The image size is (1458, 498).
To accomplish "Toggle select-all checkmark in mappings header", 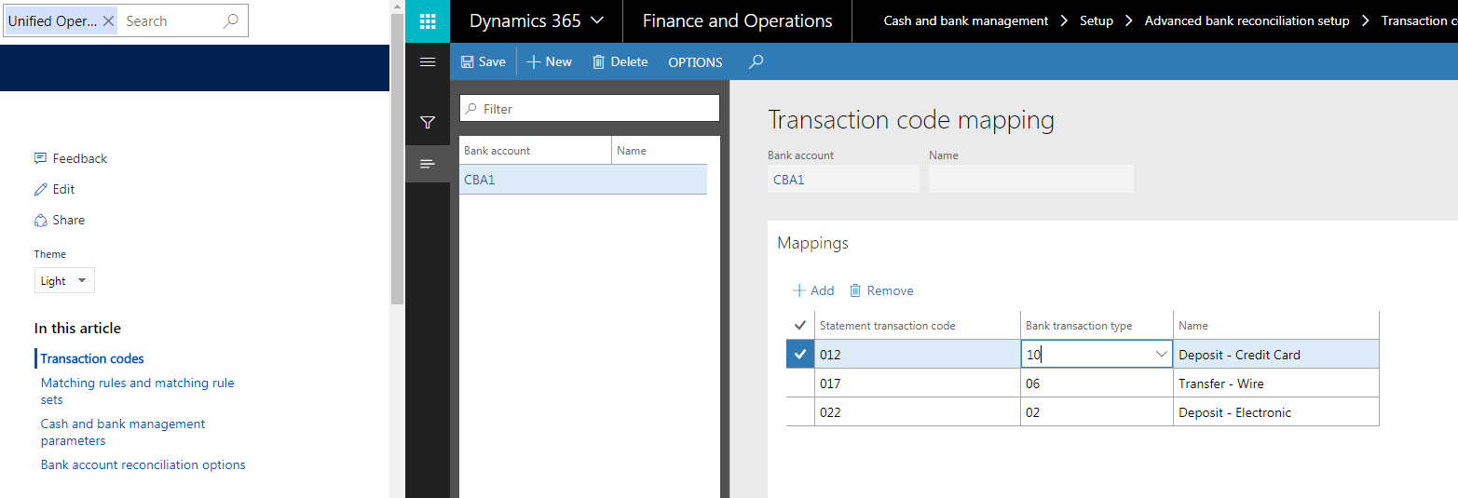I will point(800,326).
